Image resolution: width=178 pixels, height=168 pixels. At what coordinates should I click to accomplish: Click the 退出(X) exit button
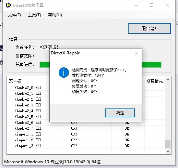pyautogui.click(x=149, y=28)
